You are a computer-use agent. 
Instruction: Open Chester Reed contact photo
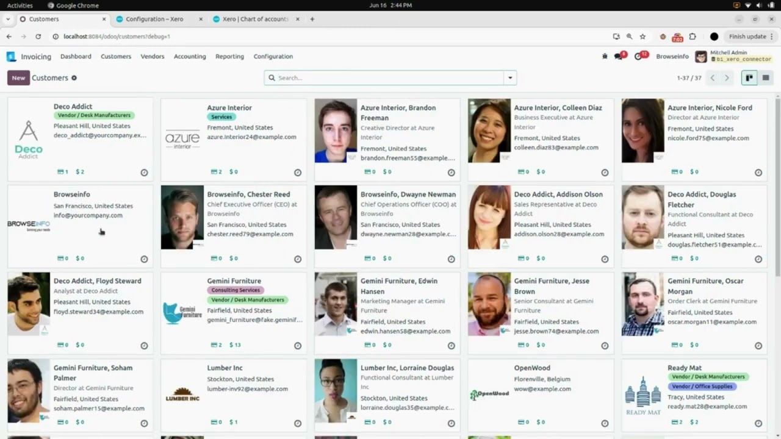coord(182,217)
